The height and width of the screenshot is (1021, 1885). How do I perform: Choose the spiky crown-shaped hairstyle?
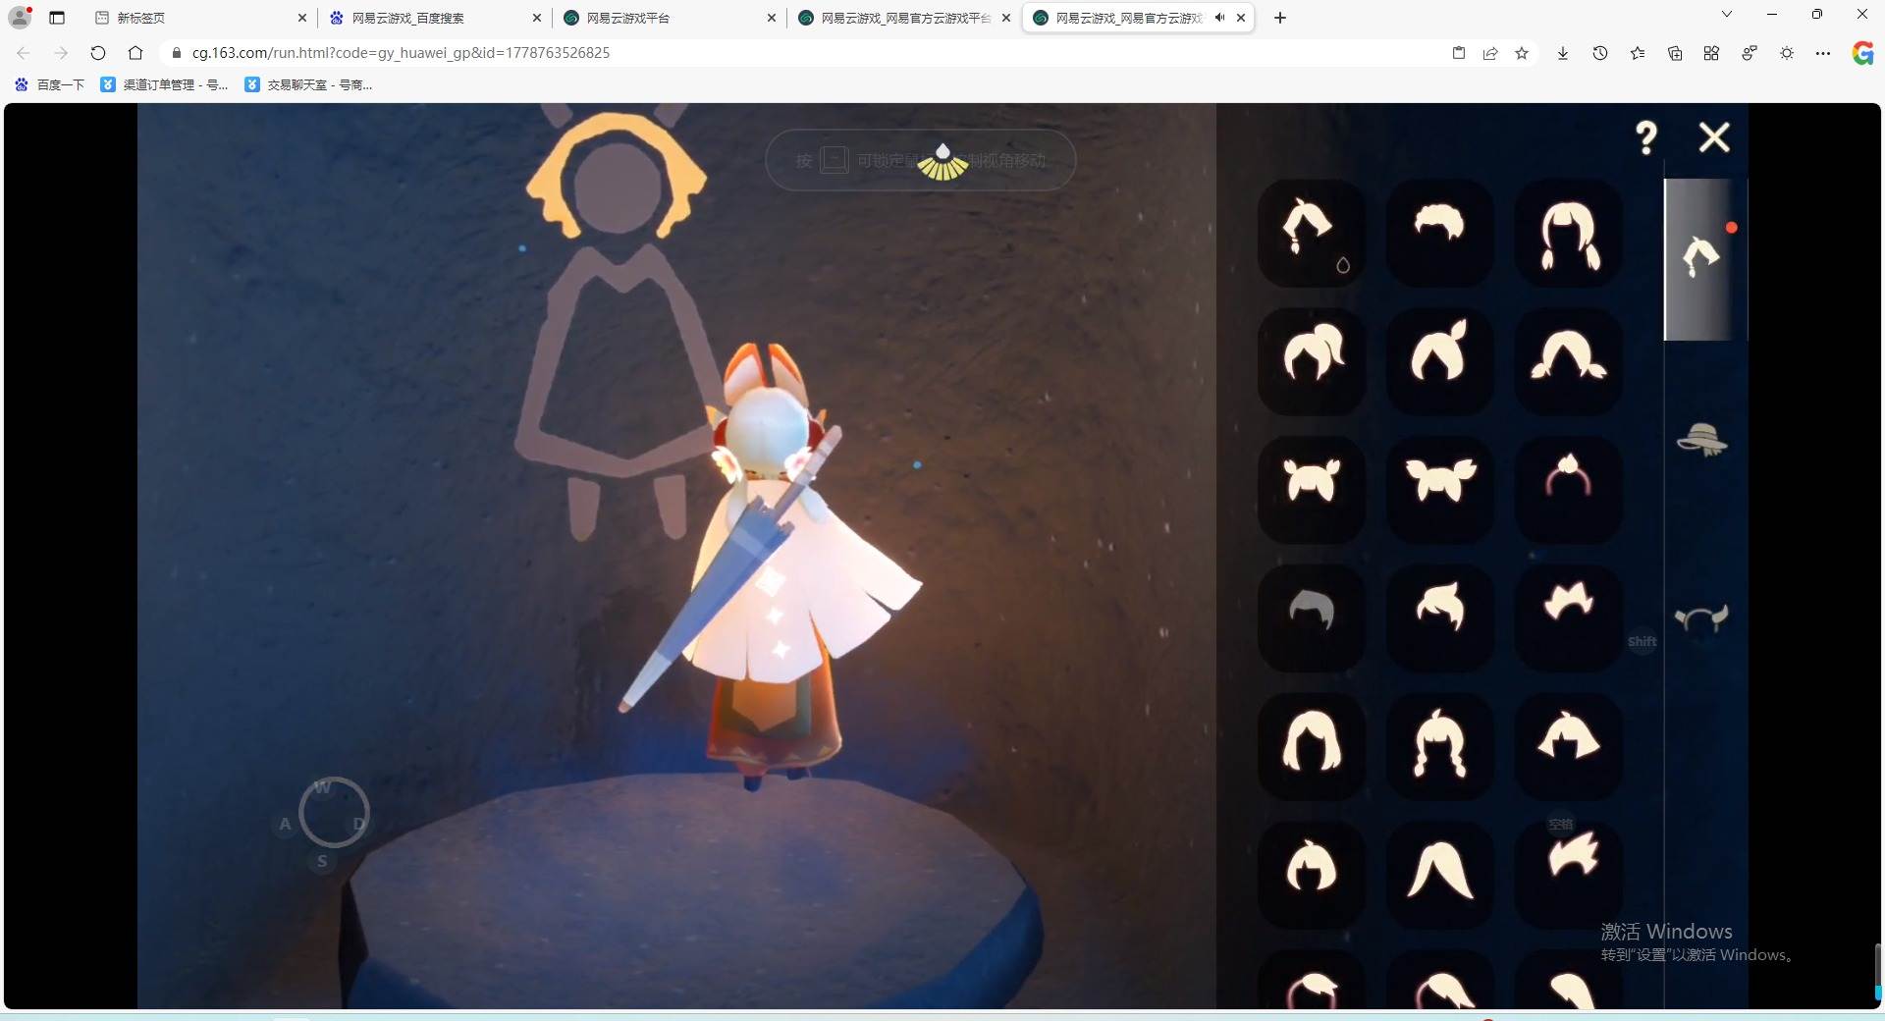tap(1569, 618)
